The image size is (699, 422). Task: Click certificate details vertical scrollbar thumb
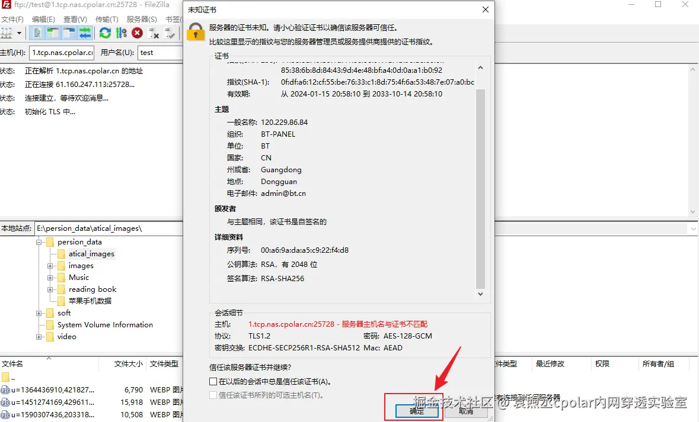[481, 189]
